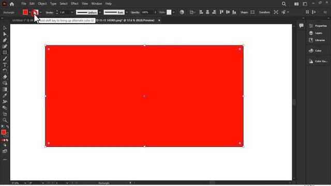Image resolution: width=331 pixels, height=186 pixels.
Task: Open Change Screen Mode button
Action: point(5,151)
